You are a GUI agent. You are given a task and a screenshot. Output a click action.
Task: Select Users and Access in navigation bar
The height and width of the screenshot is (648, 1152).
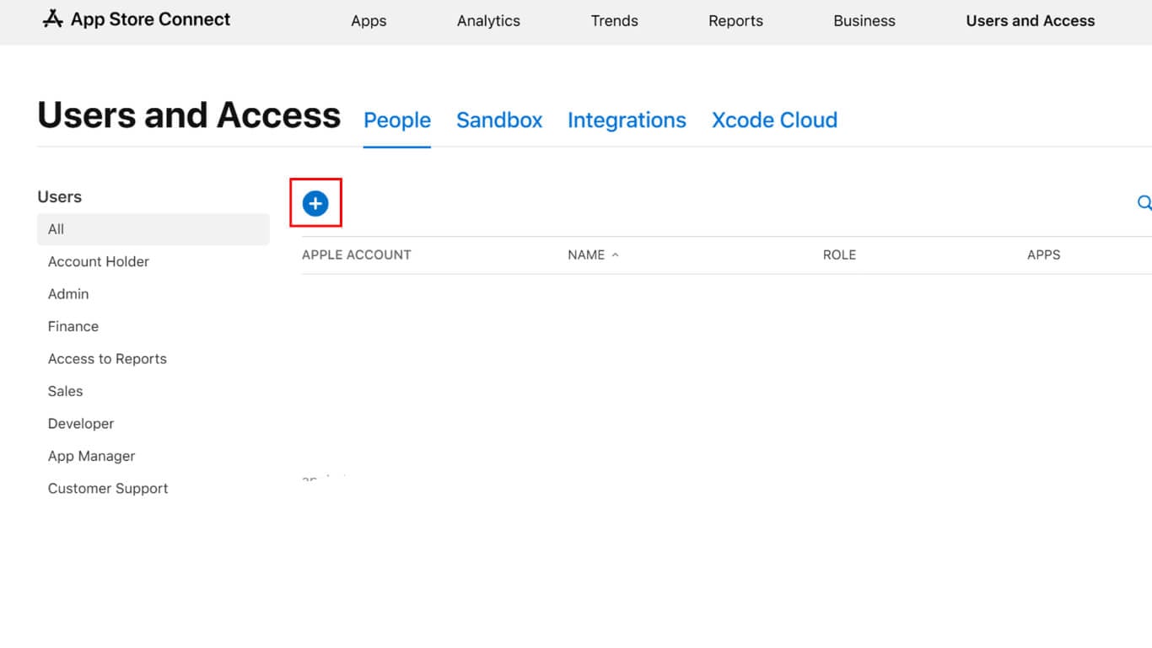(1030, 21)
